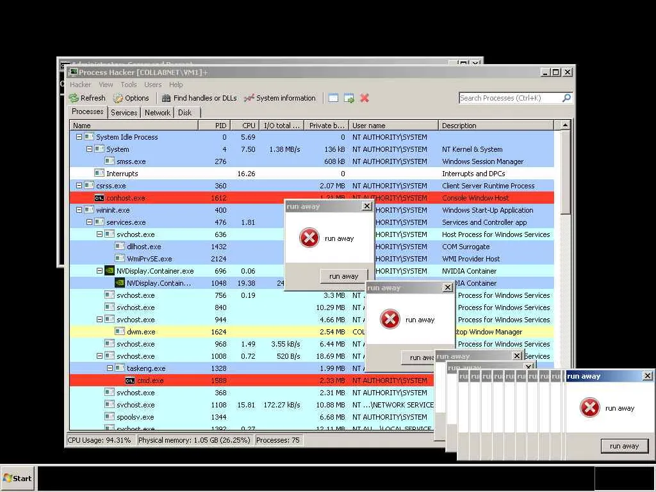The height and width of the screenshot is (492, 656).
Task: Open Options from the toolbar
Action: (x=131, y=98)
